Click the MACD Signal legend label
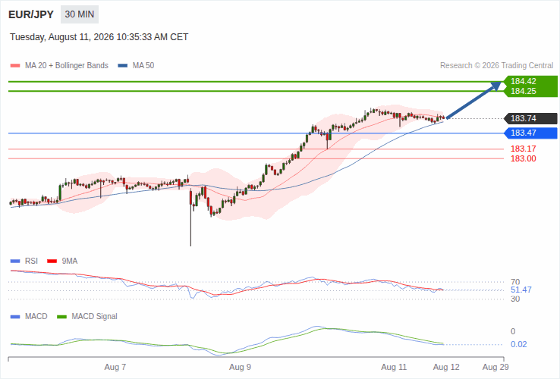The width and height of the screenshot is (560, 379). [x=94, y=317]
